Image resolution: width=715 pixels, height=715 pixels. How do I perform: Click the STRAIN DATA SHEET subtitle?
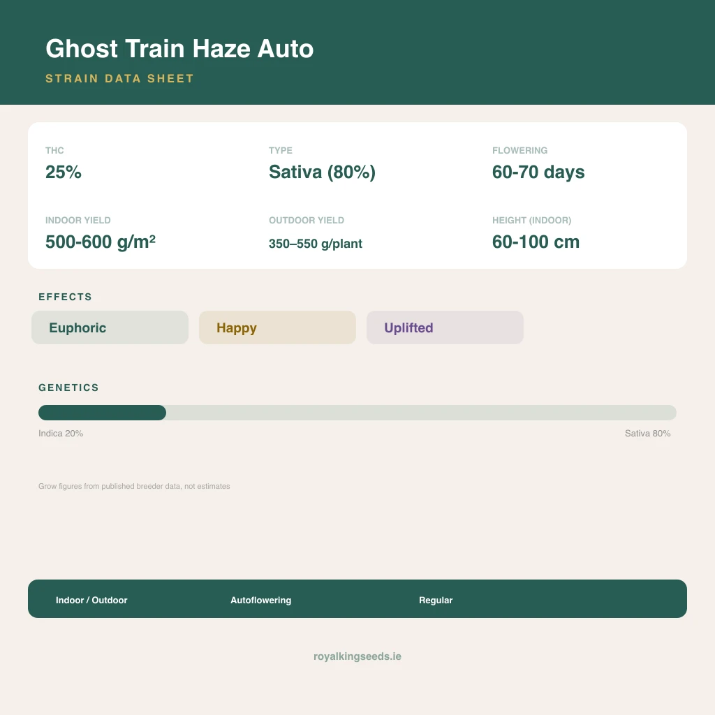coord(120,78)
